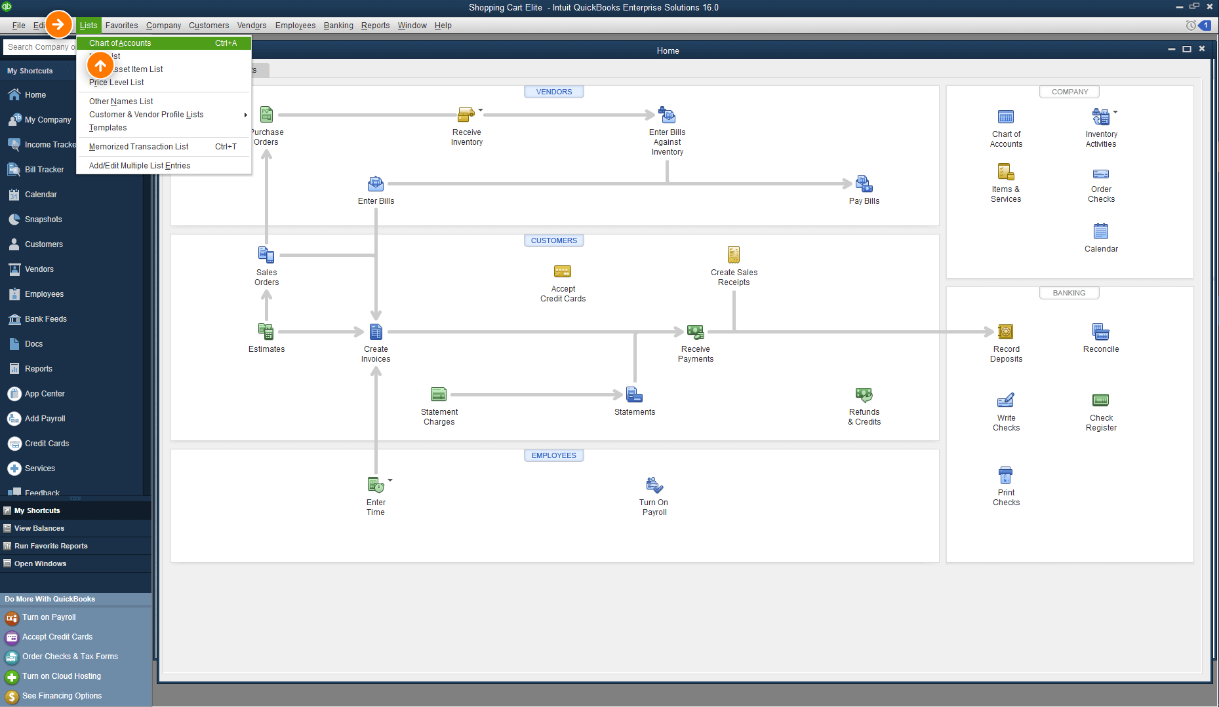Click Order Checks icon

1100,174
